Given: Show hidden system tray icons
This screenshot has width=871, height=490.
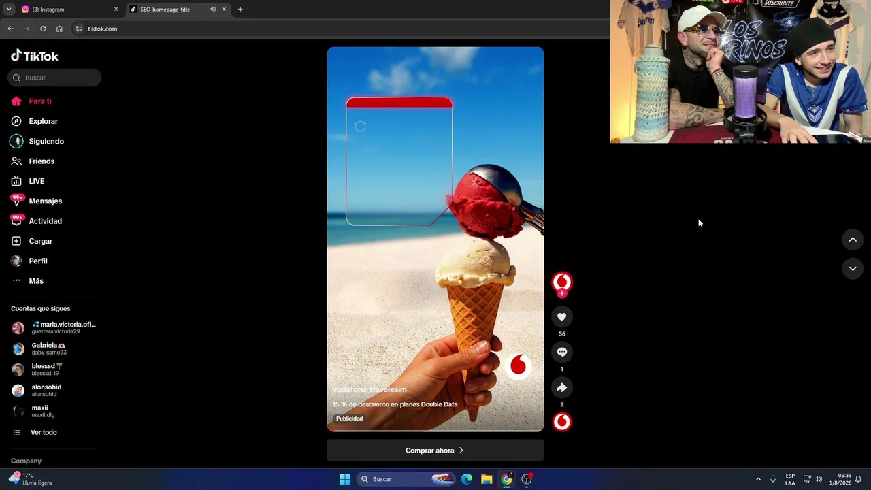Looking at the screenshot, I should (758, 479).
